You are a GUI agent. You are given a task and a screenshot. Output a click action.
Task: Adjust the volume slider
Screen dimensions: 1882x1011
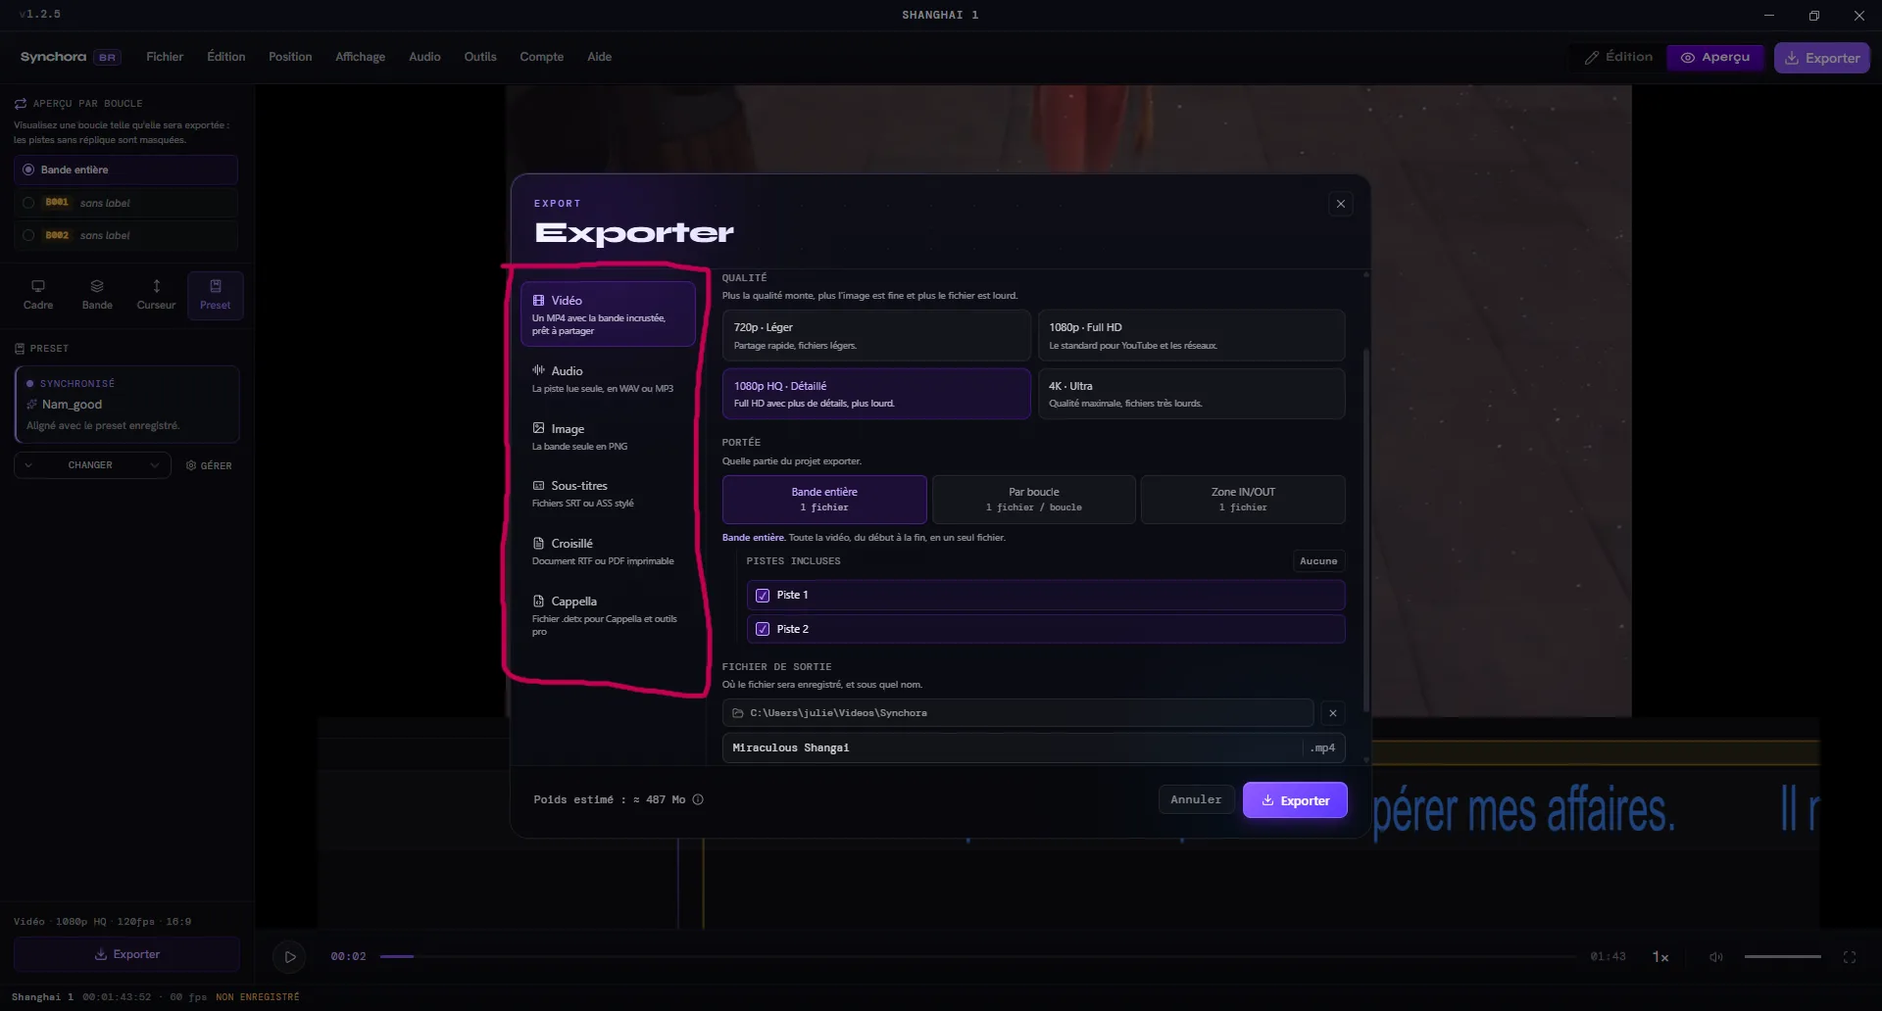pyautogui.click(x=1782, y=957)
